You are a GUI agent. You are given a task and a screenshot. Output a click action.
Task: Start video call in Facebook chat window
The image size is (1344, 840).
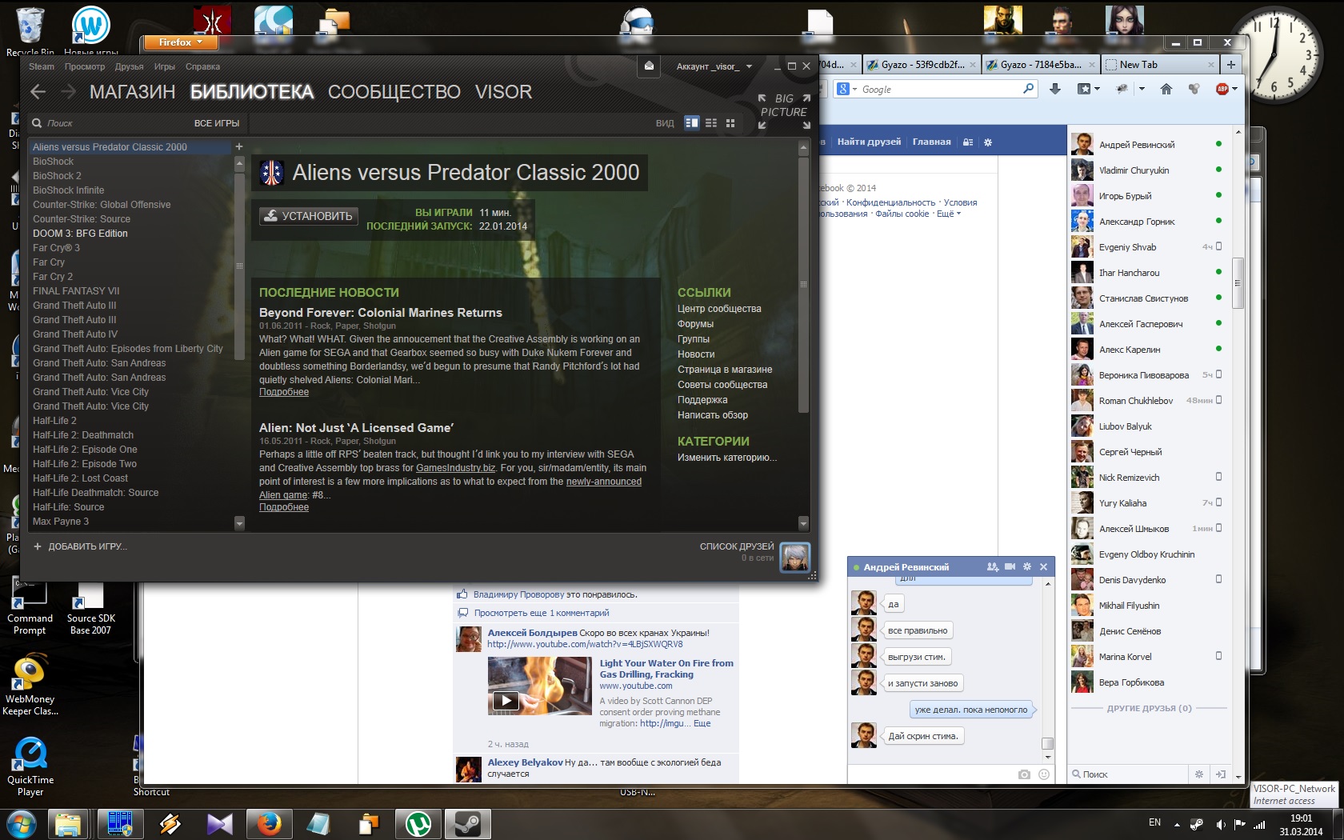1010,566
